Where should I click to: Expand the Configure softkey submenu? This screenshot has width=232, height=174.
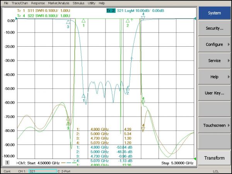click(214, 44)
